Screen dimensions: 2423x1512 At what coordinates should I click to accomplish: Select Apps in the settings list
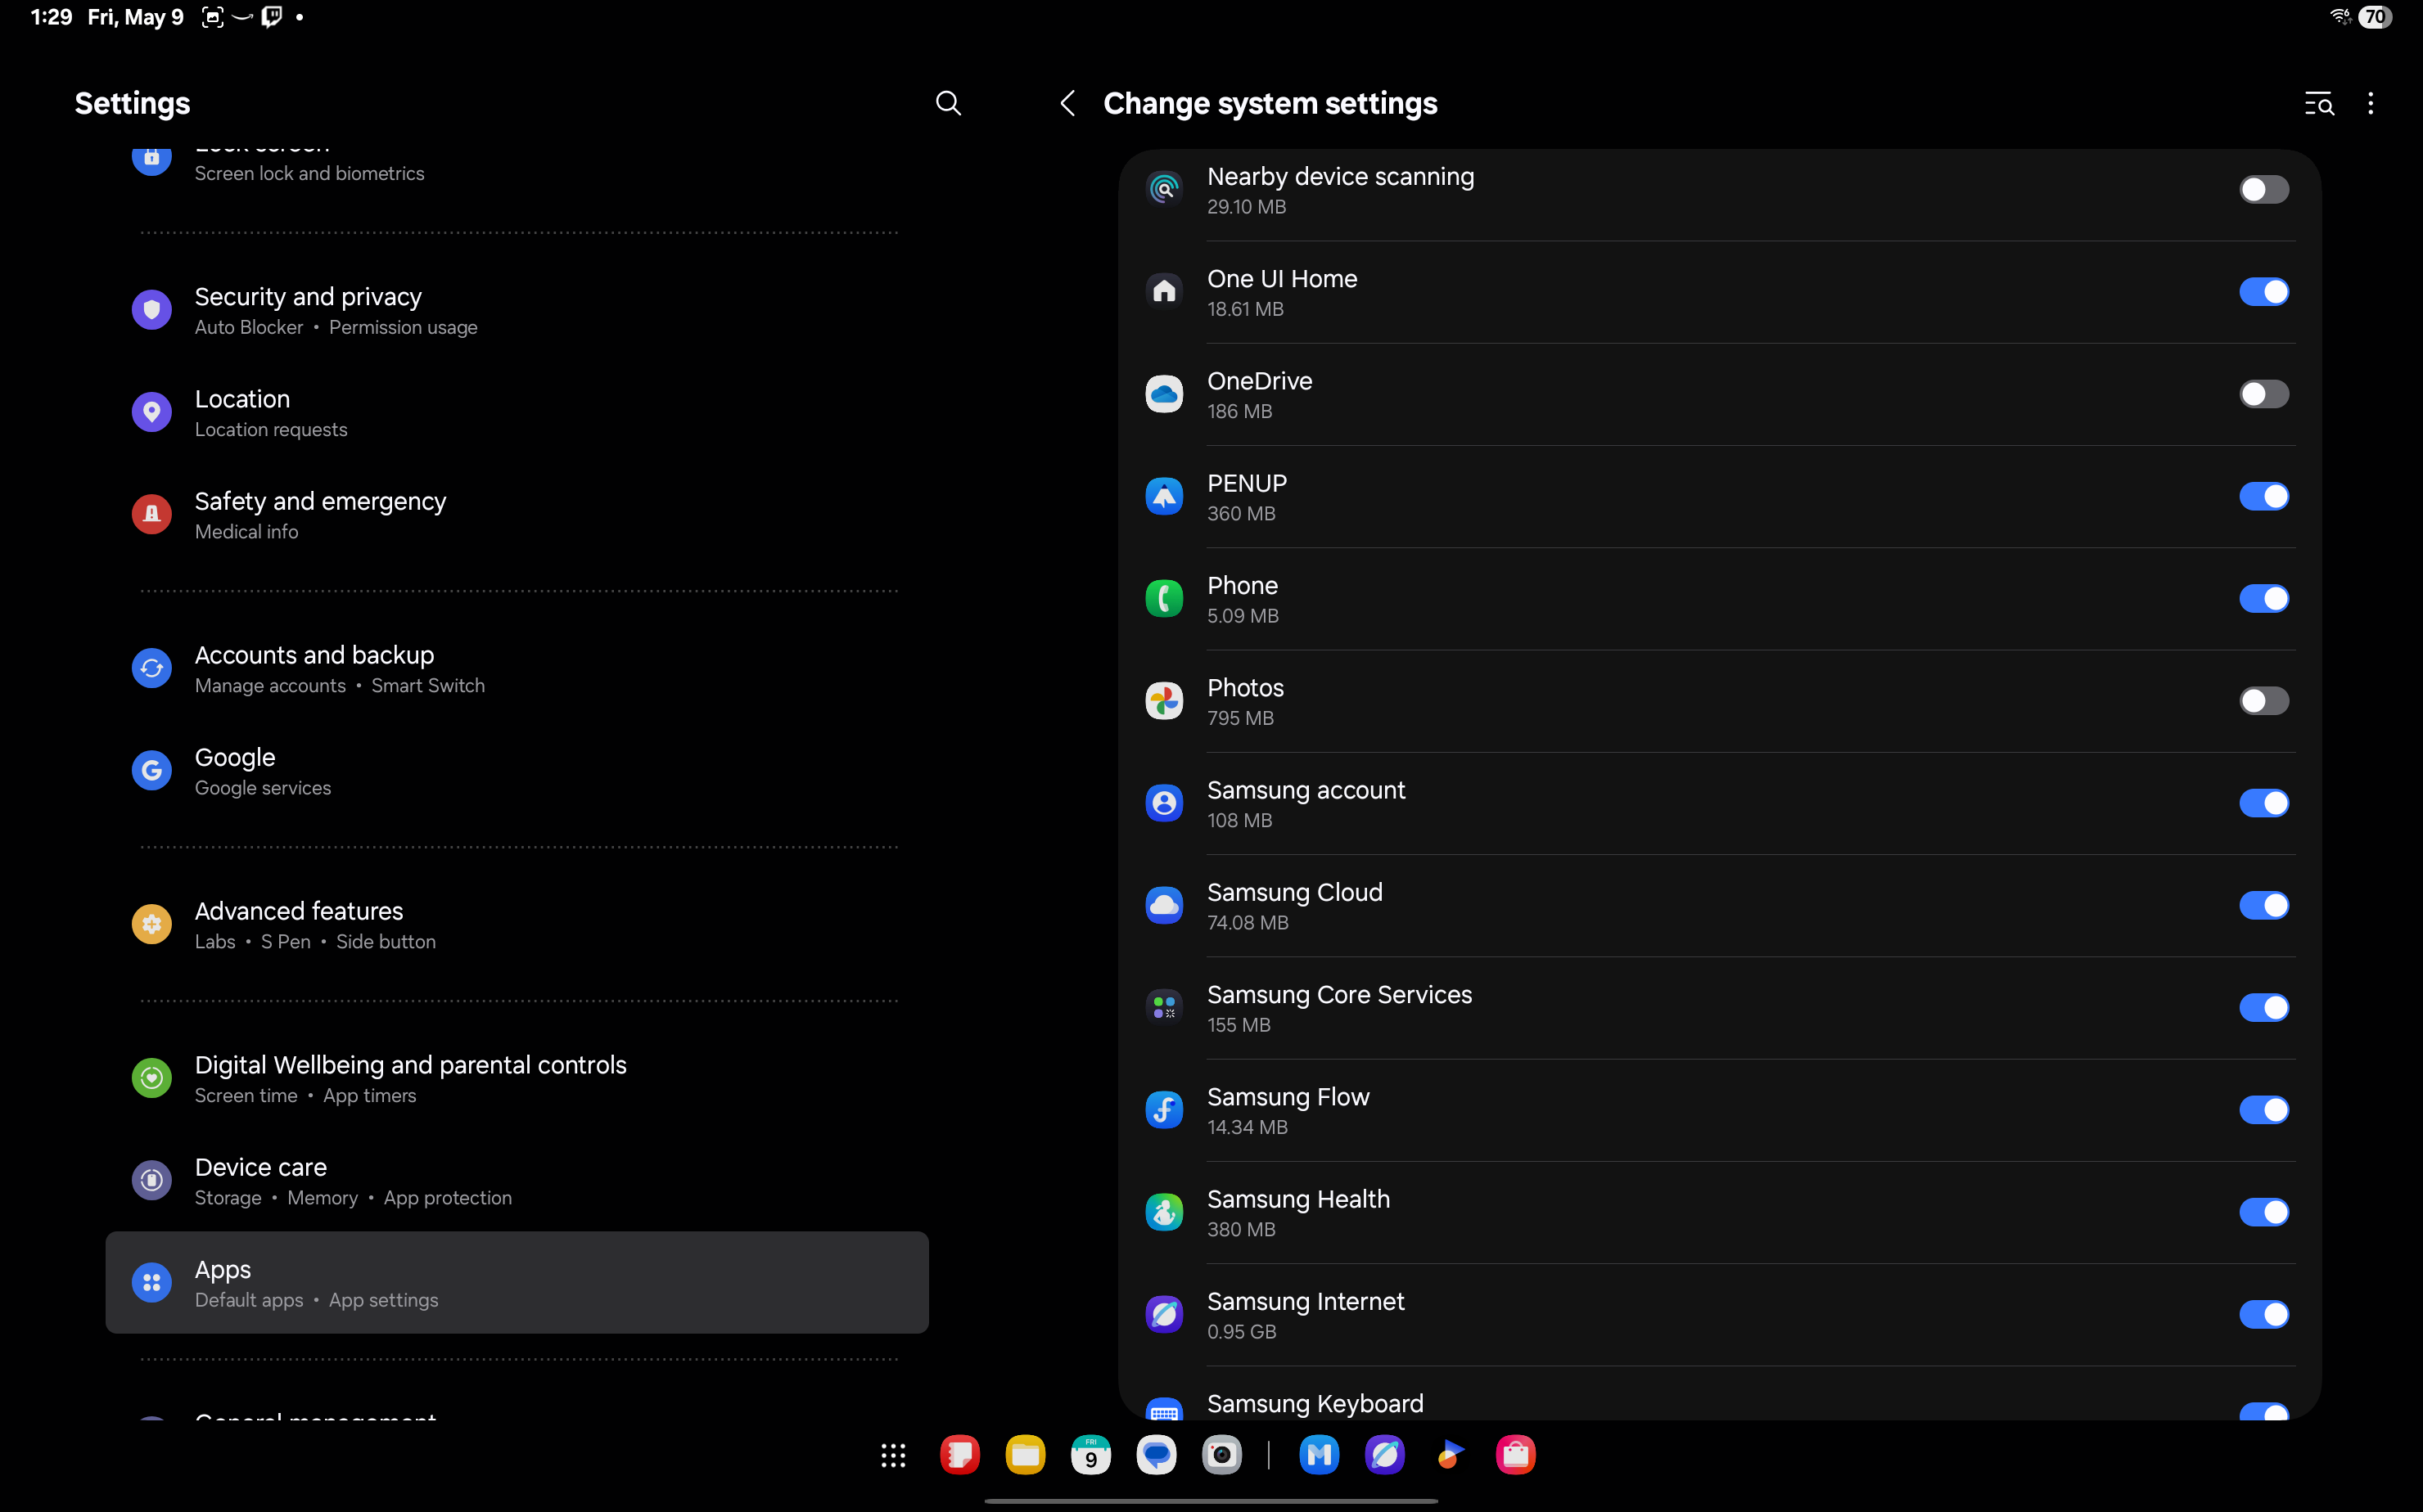pos(517,1282)
